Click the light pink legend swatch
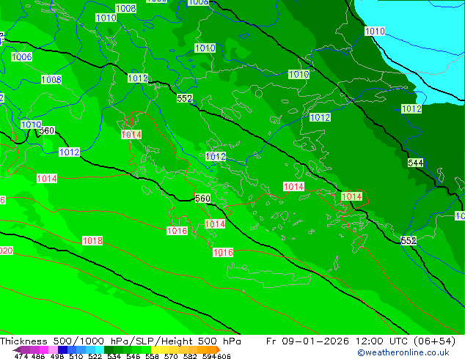 tap(53, 349)
